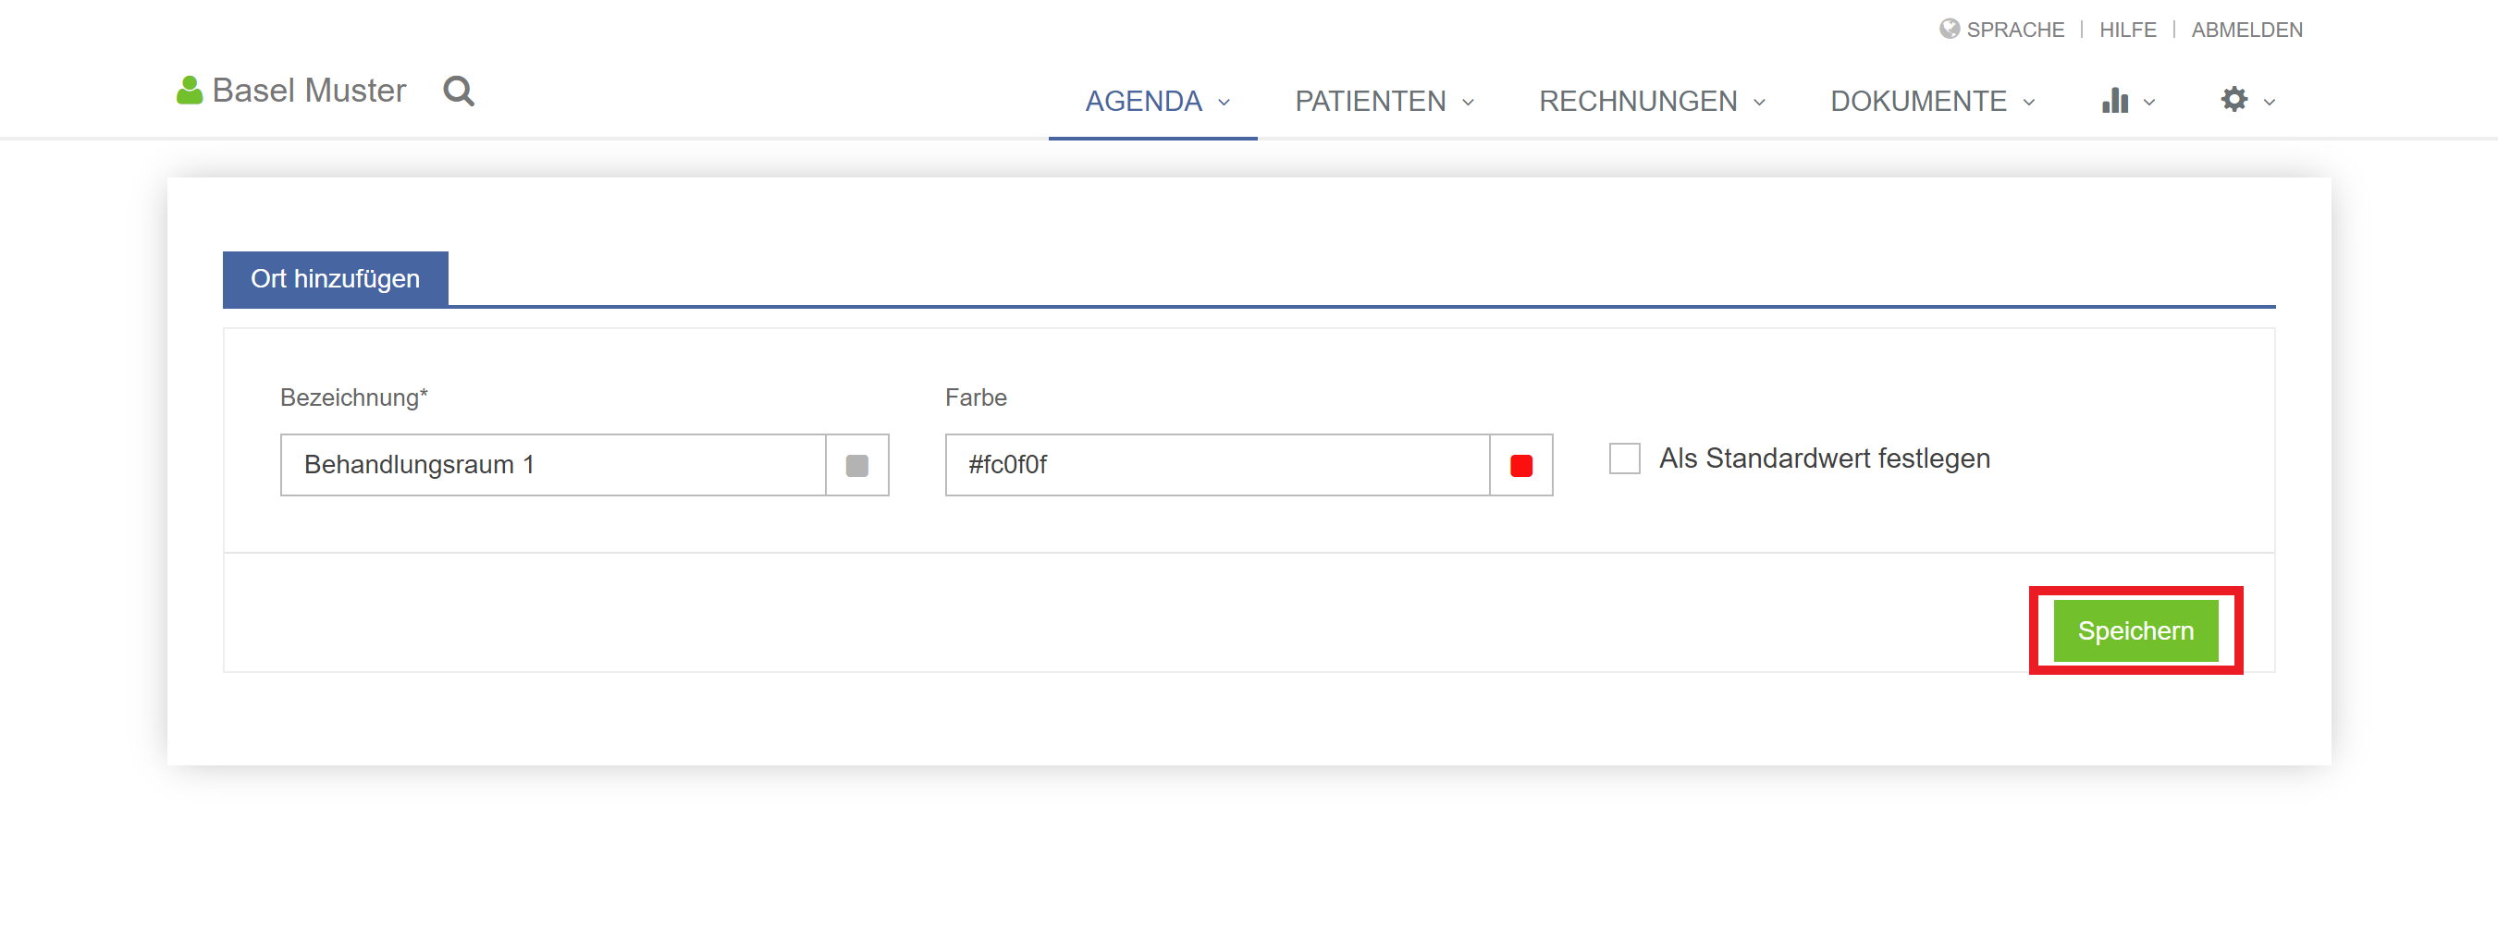Click the Basel Muster user name
This screenshot has height=929, width=2498.
308,91
